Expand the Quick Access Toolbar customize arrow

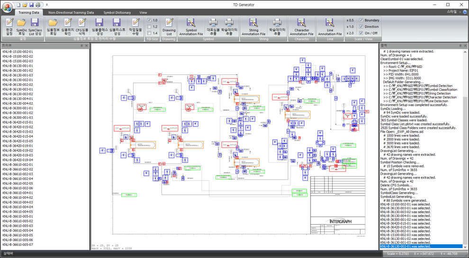[x=47, y=4]
